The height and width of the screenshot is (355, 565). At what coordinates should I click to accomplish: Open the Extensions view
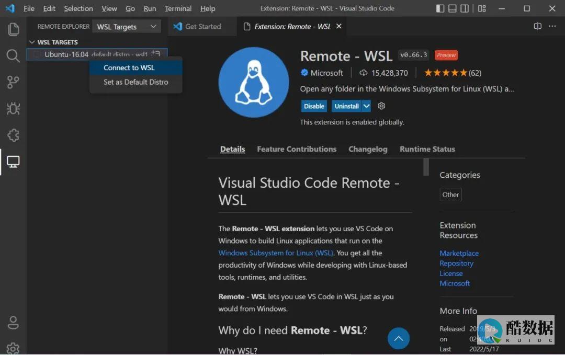pos(13,135)
